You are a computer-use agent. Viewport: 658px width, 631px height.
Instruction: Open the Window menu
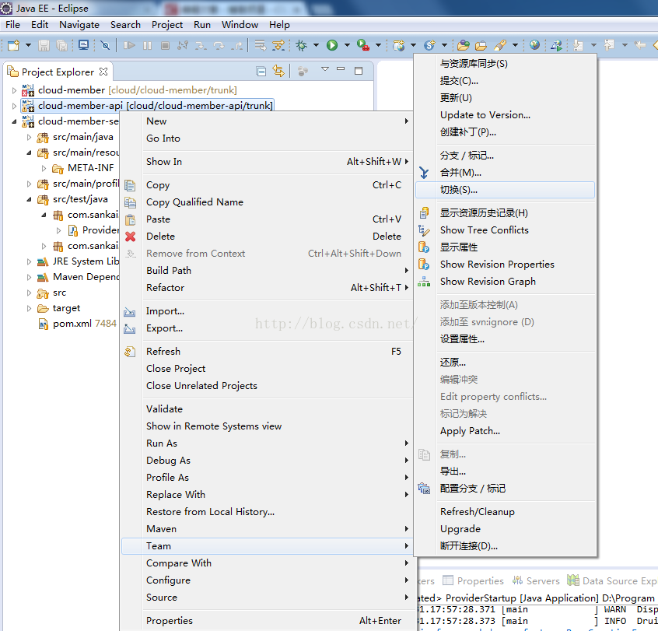(x=240, y=25)
